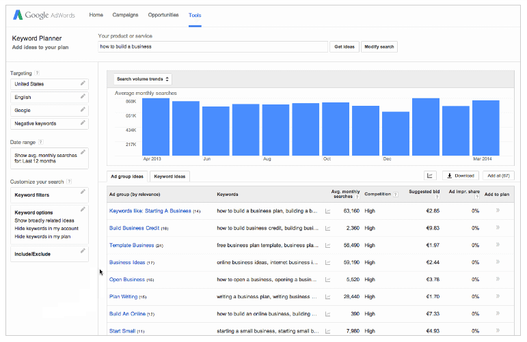Add Template Business group to plan
This screenshot has height=342, width=527.
498,244
